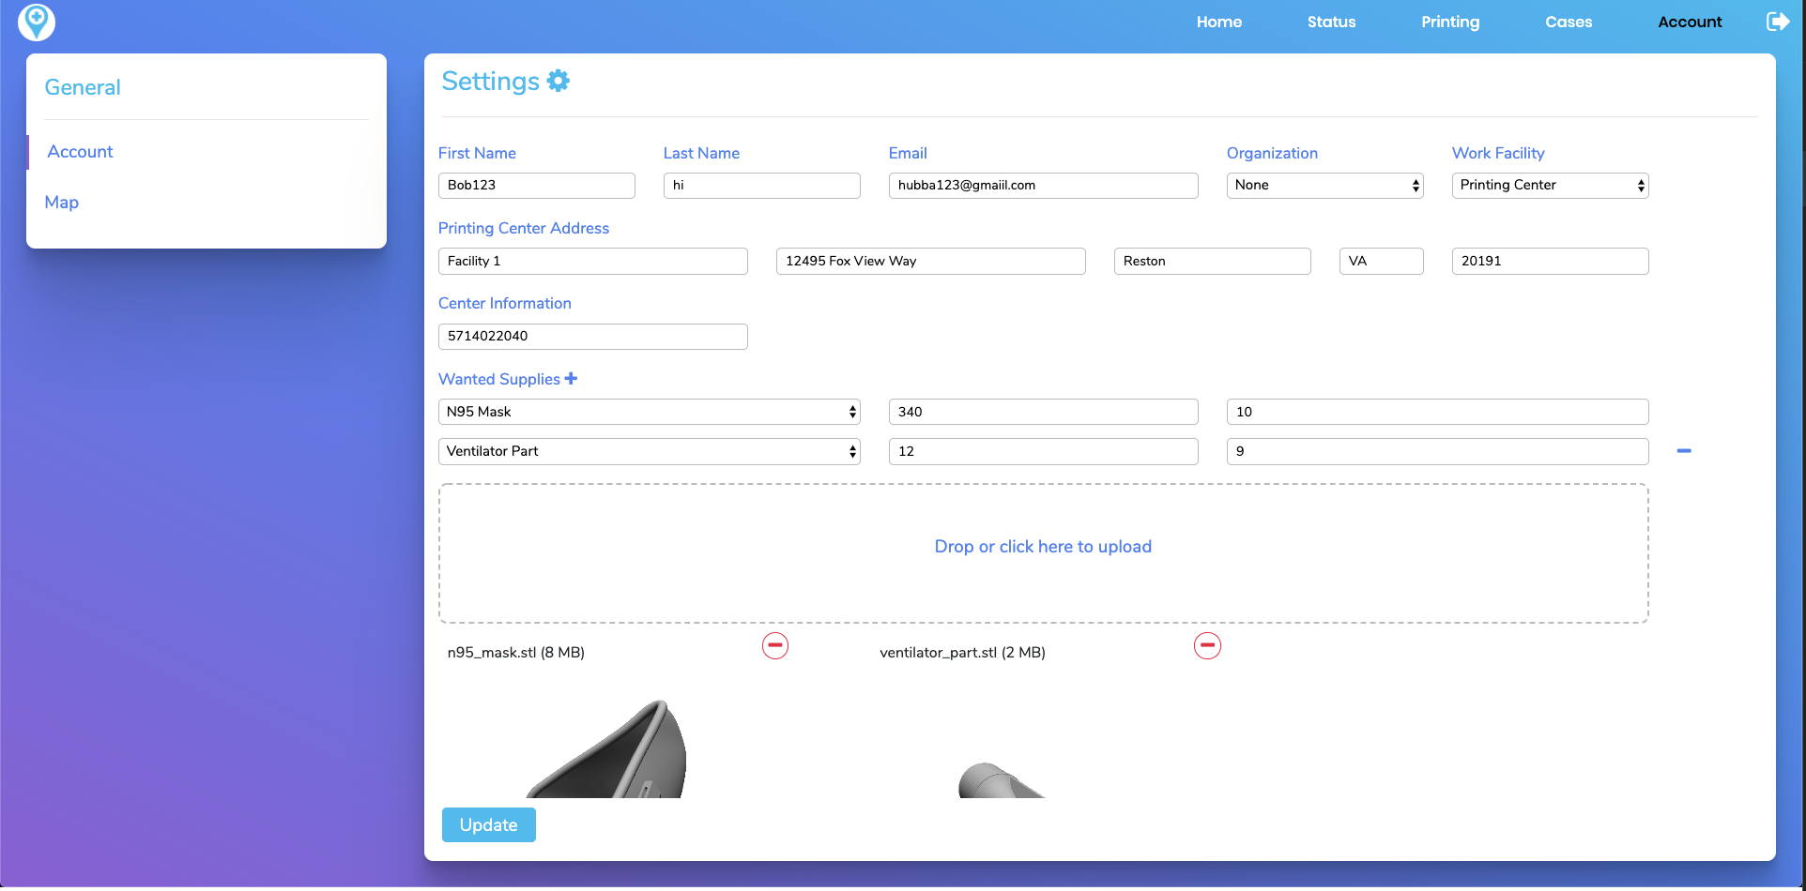Click the General sidebar heading
The height and width of the screenshot is (891, 1806).
(83, 87)
